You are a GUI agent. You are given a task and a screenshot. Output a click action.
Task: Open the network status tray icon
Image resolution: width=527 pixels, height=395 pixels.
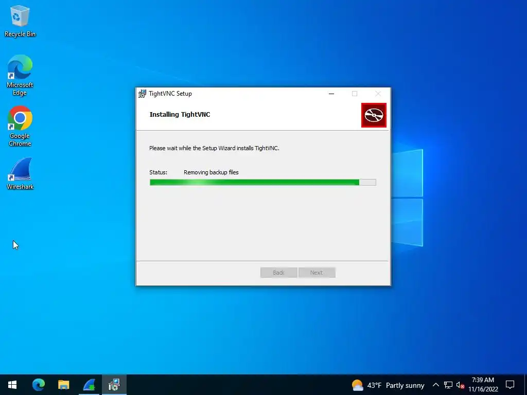[448, 385]
